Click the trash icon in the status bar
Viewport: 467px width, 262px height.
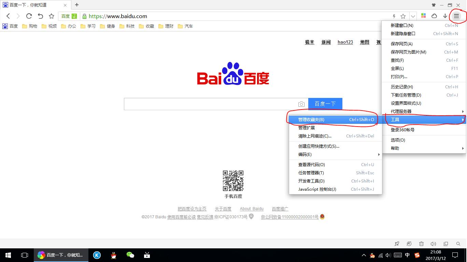pyautogui.click(x=421, y=244)
